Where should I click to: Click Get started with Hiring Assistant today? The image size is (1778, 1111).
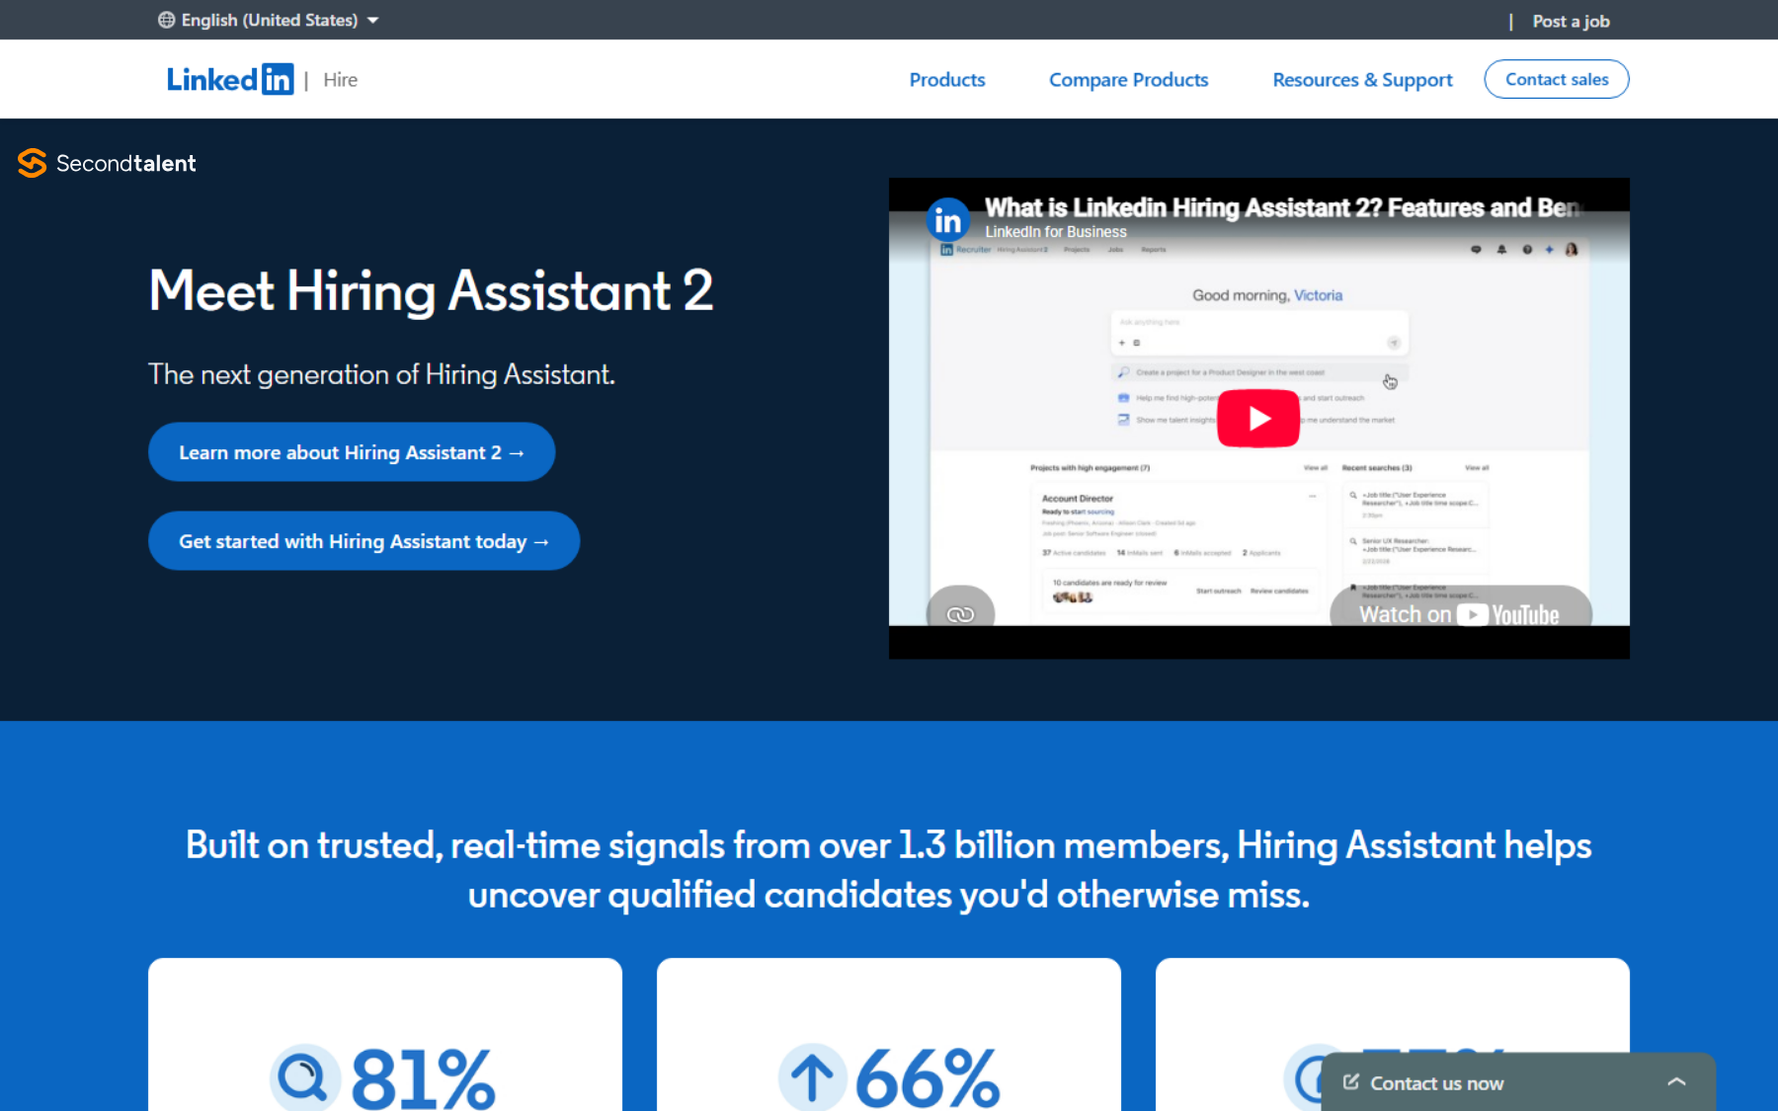(364, 541)
